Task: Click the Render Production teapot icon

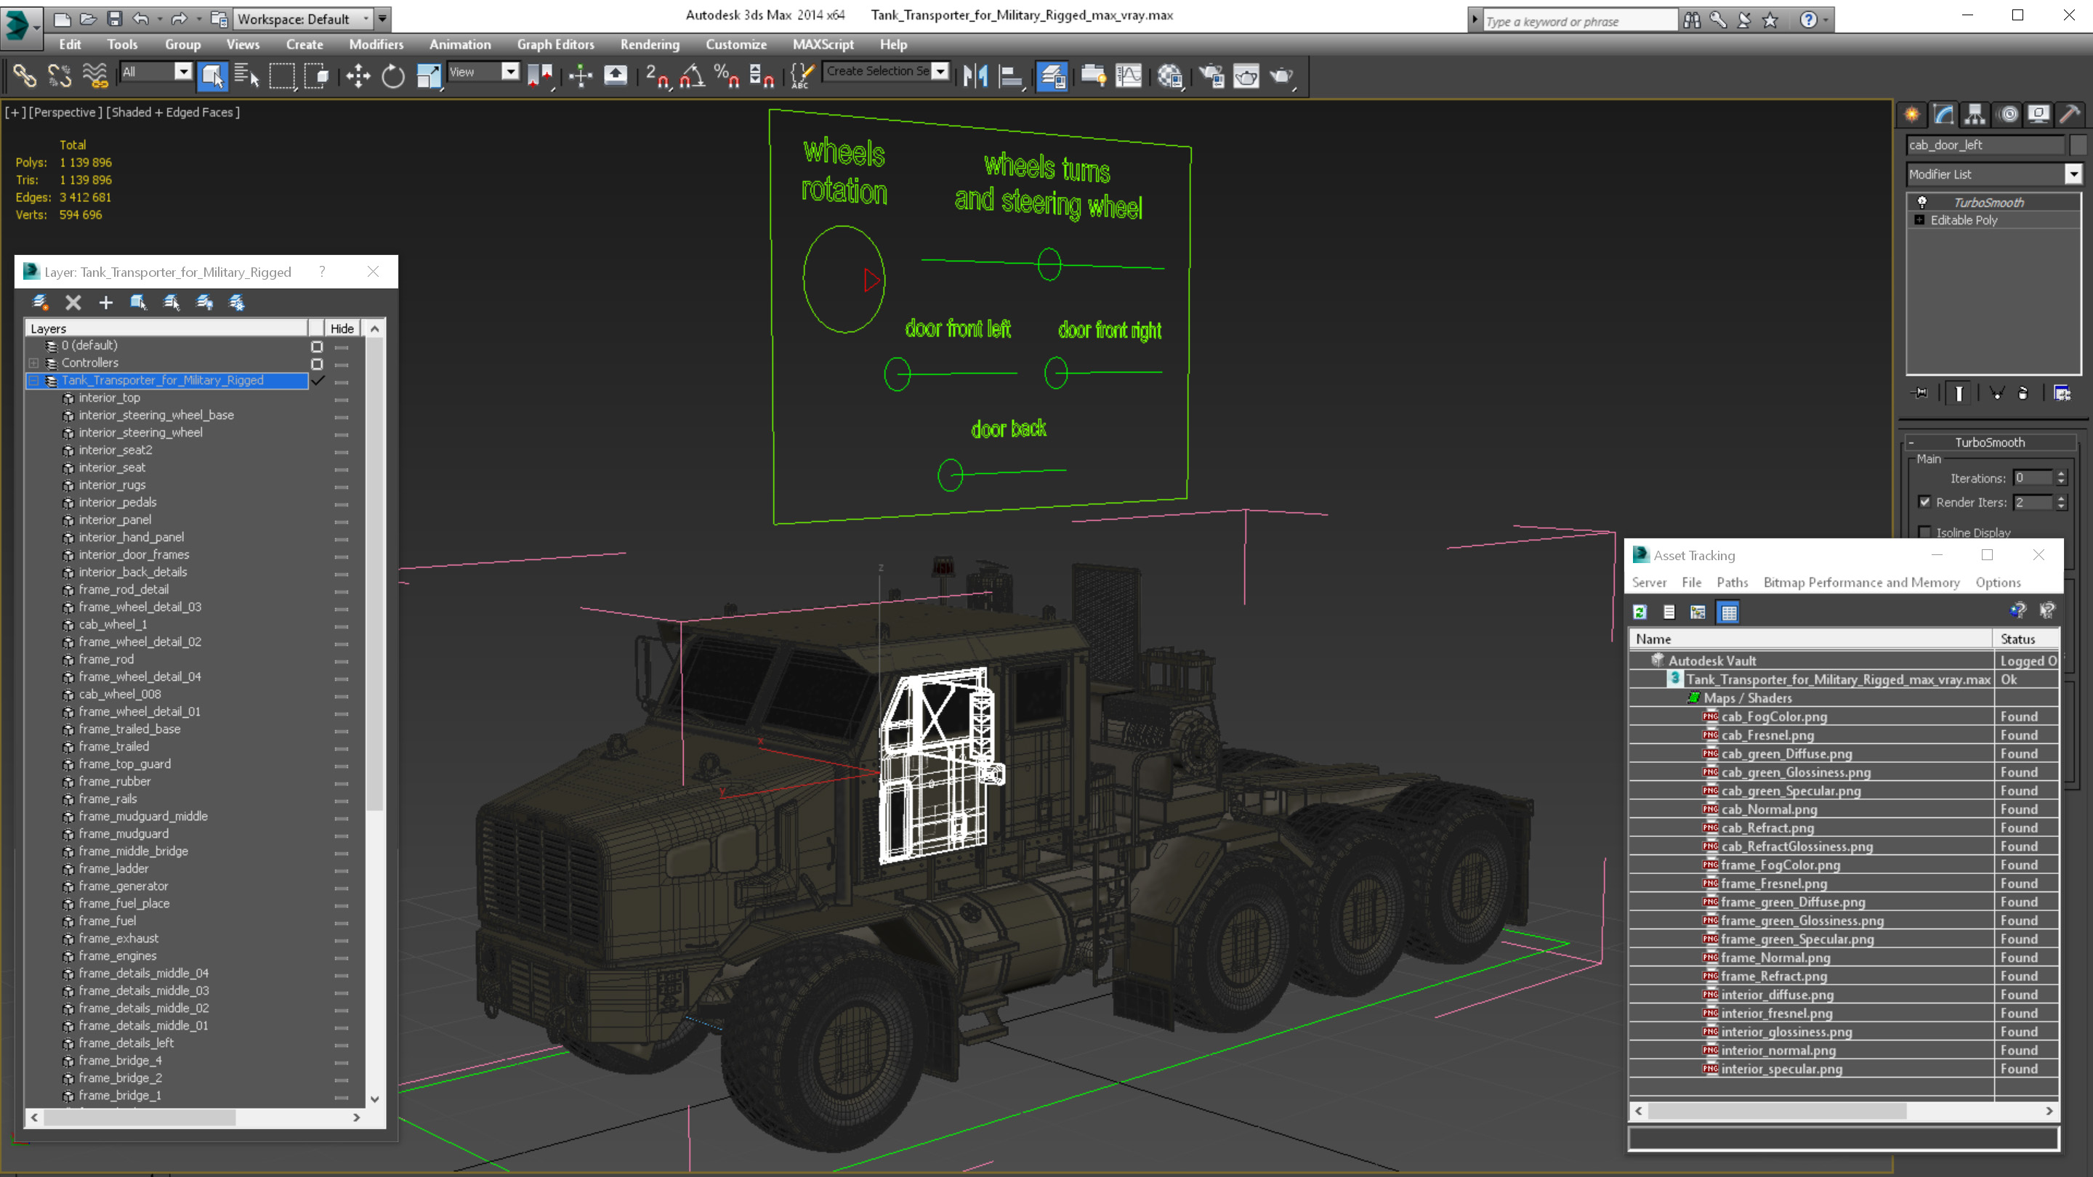Action: (1281, 76)
